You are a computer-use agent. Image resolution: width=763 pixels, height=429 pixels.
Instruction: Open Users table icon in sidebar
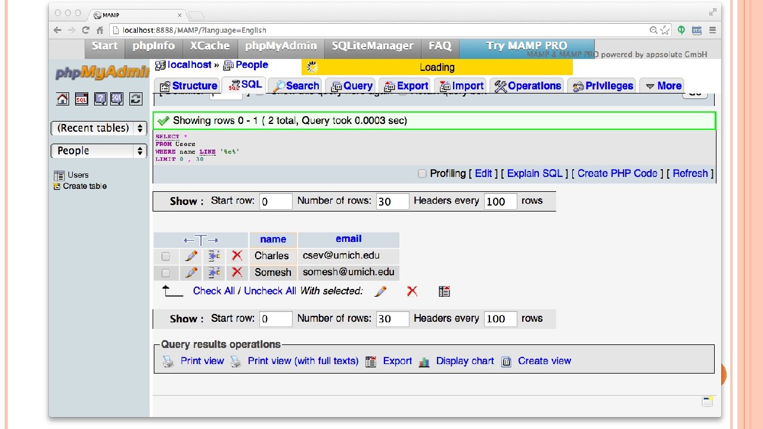59,175
